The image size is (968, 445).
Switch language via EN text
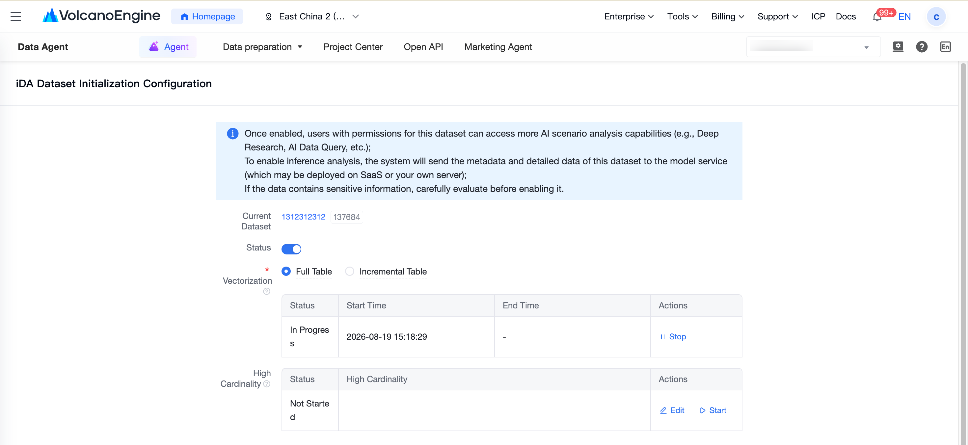pyautogui.click(x=904, y=16)
